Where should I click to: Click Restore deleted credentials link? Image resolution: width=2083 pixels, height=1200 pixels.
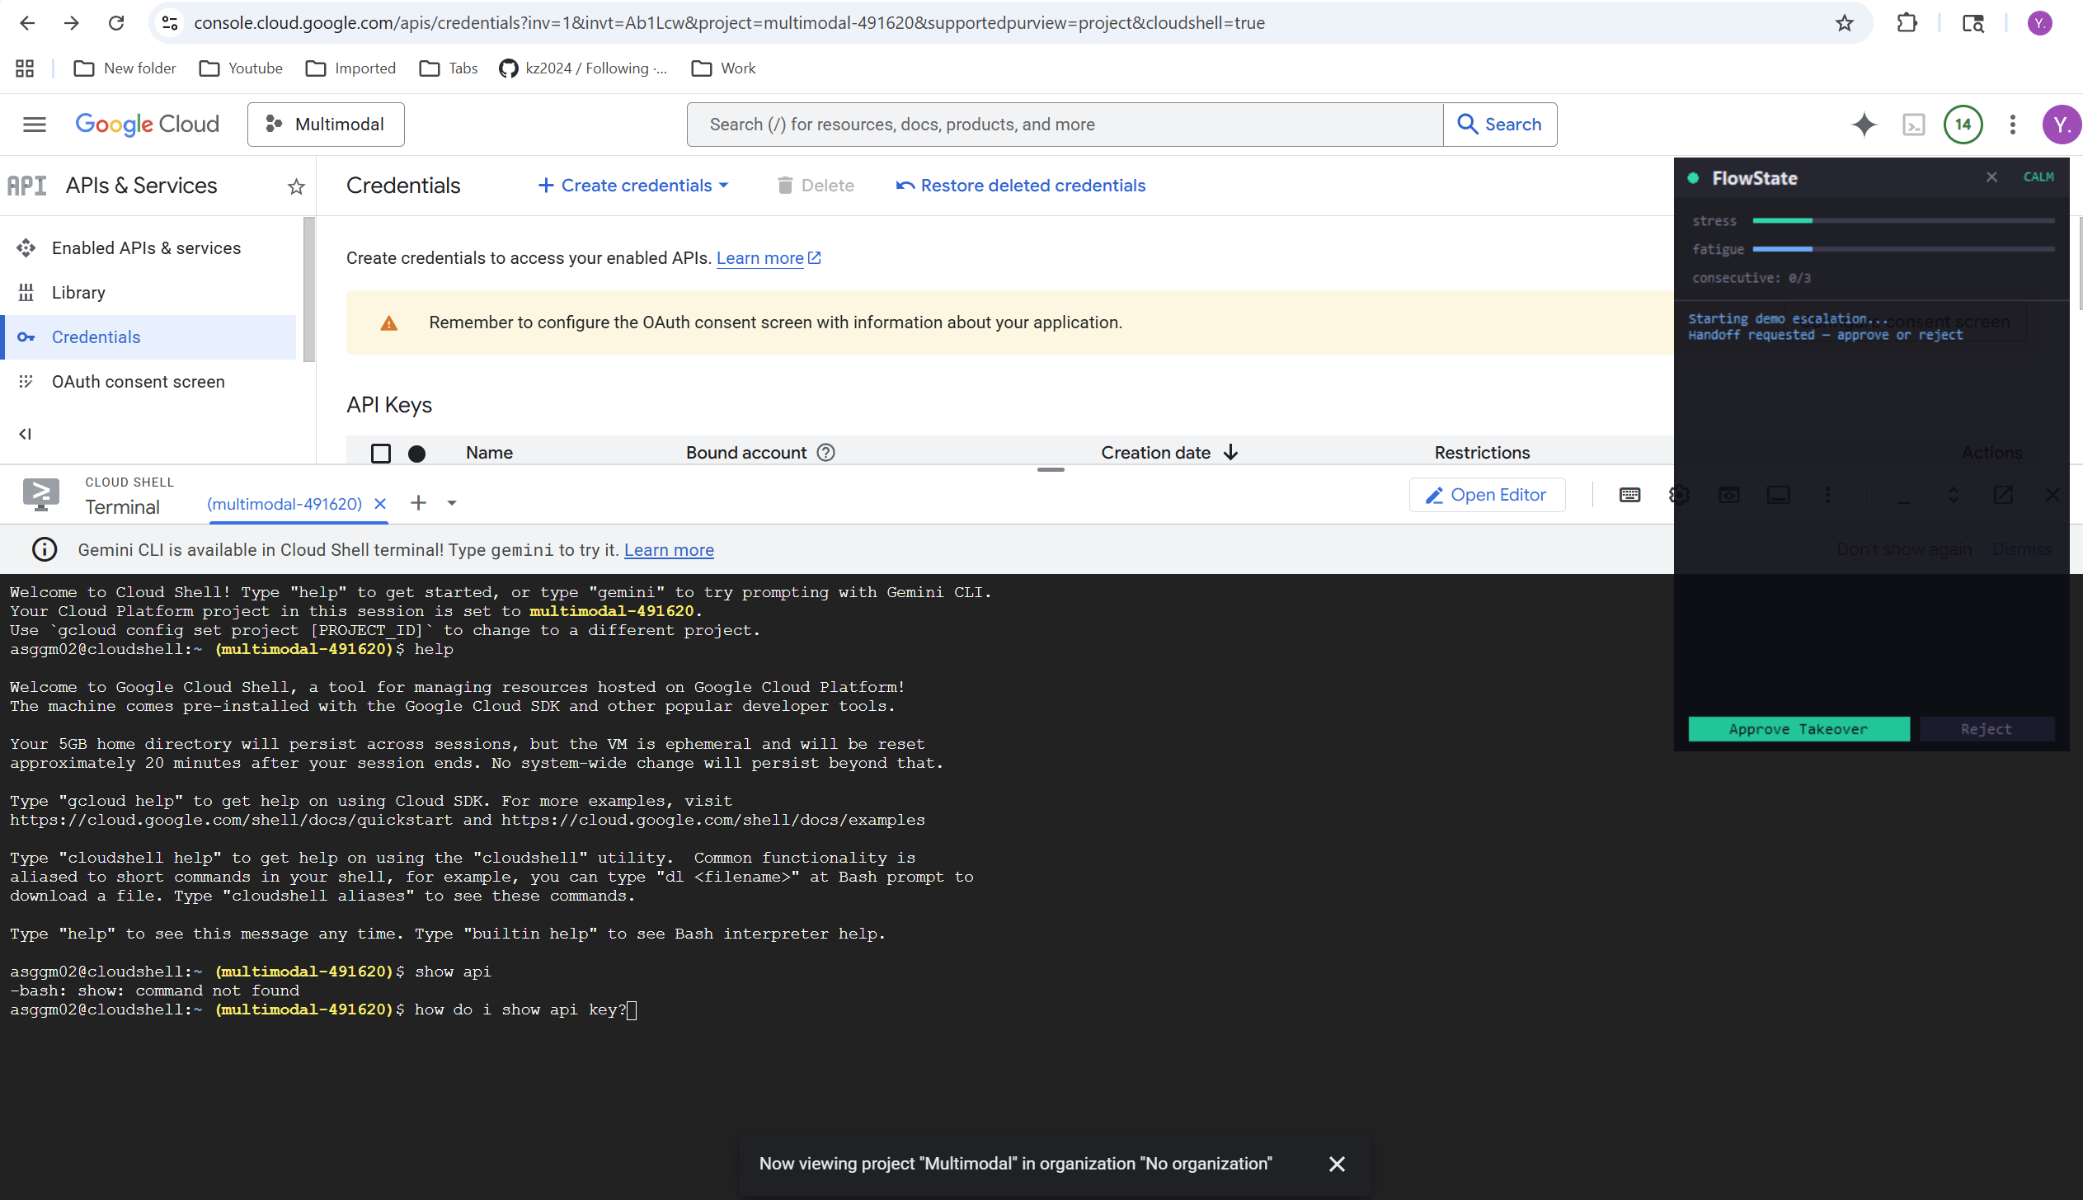pyautogui.click(x=1021, y=186)
